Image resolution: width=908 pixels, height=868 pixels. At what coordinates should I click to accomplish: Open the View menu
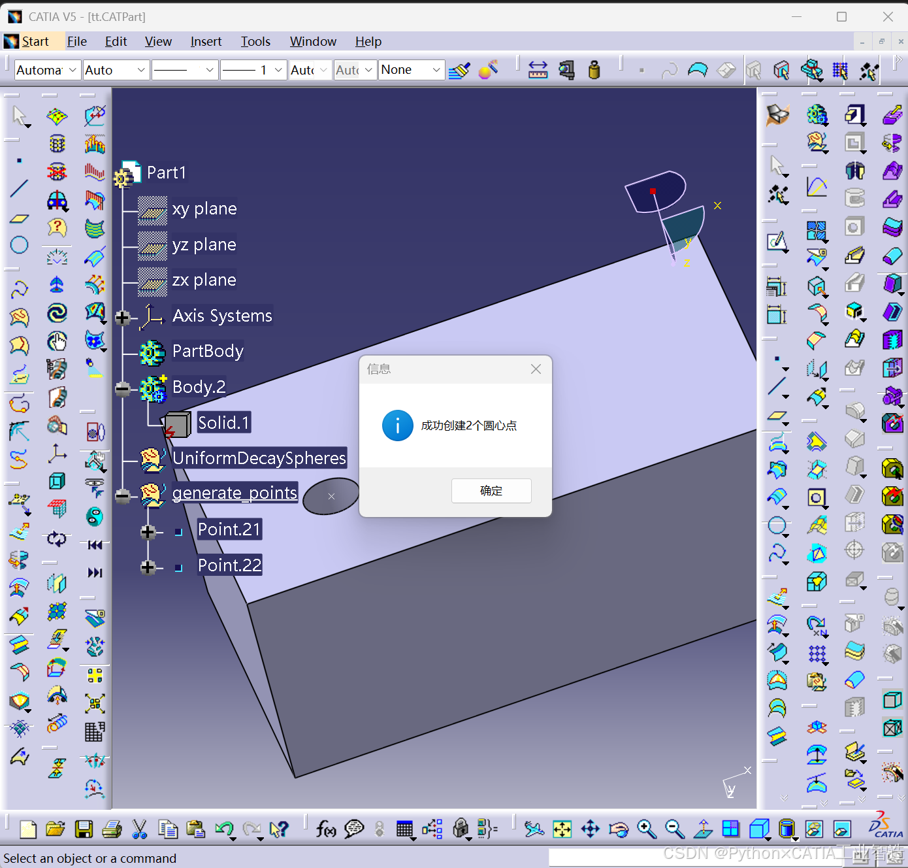[x=158, y=41]
